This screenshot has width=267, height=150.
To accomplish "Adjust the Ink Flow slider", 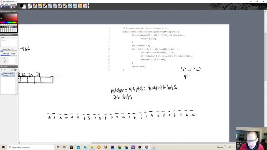I will click(x=9, y=55).
